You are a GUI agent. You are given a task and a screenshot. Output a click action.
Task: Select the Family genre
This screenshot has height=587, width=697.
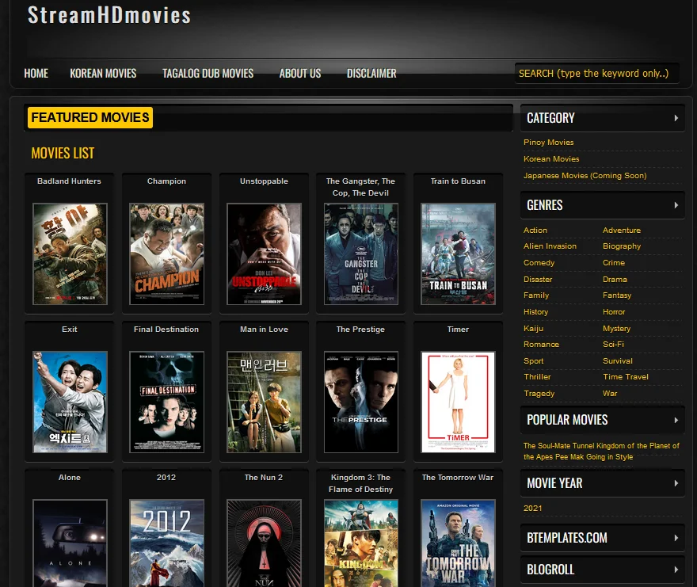(x=536, y=295)
